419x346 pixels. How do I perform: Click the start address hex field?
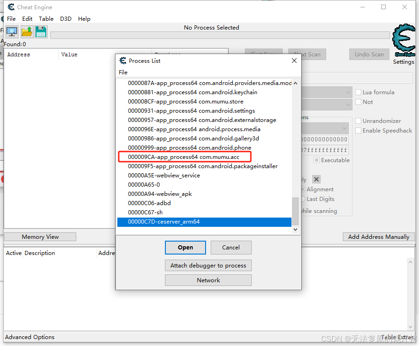(x=325, y=140)
